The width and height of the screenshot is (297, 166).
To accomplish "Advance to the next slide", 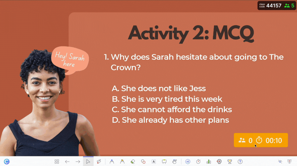I will (x=78, y=162).
